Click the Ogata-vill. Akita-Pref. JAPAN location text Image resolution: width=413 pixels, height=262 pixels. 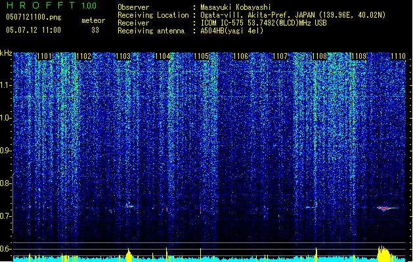293,15
